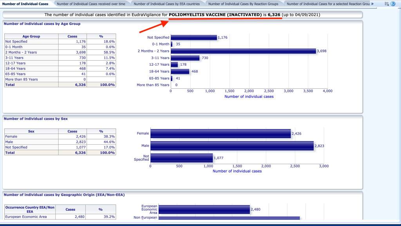
Task: Open the Cases by EEA countries tab
Action: (167, 4)
